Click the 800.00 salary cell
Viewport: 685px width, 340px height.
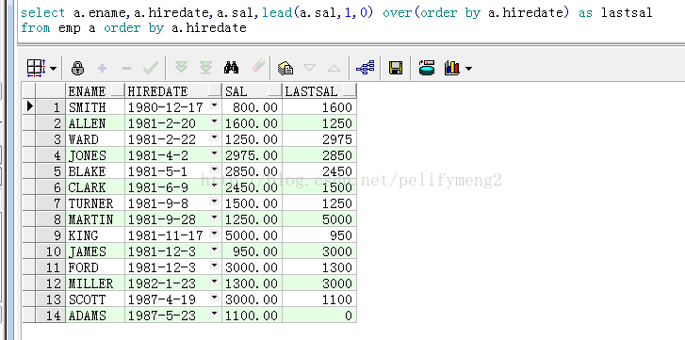click(x=253, y=107)
